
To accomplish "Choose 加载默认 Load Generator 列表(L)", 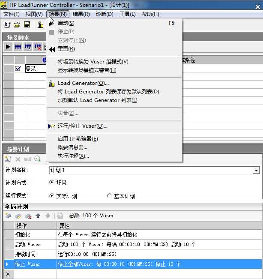I will click(114, 100).
